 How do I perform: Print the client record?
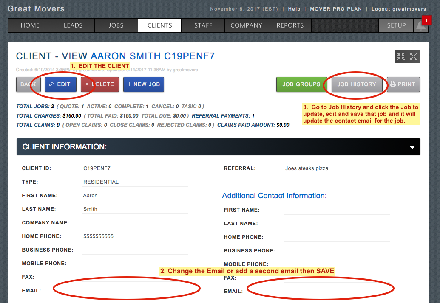click(403, 84)
